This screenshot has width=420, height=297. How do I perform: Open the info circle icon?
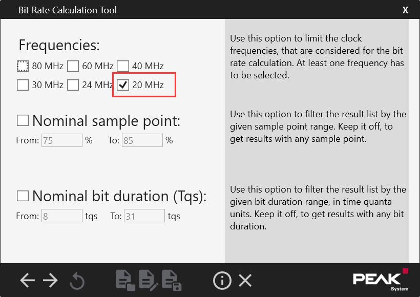pos(222,281)
